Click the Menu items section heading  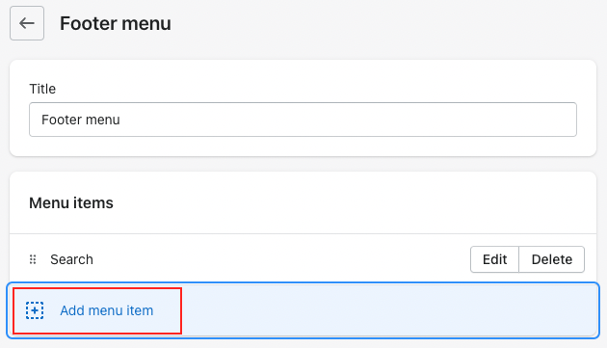[x=71, y=202]
